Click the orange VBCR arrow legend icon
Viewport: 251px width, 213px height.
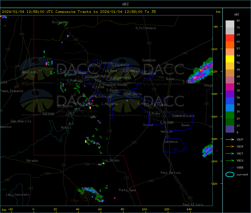pos(230,146)
